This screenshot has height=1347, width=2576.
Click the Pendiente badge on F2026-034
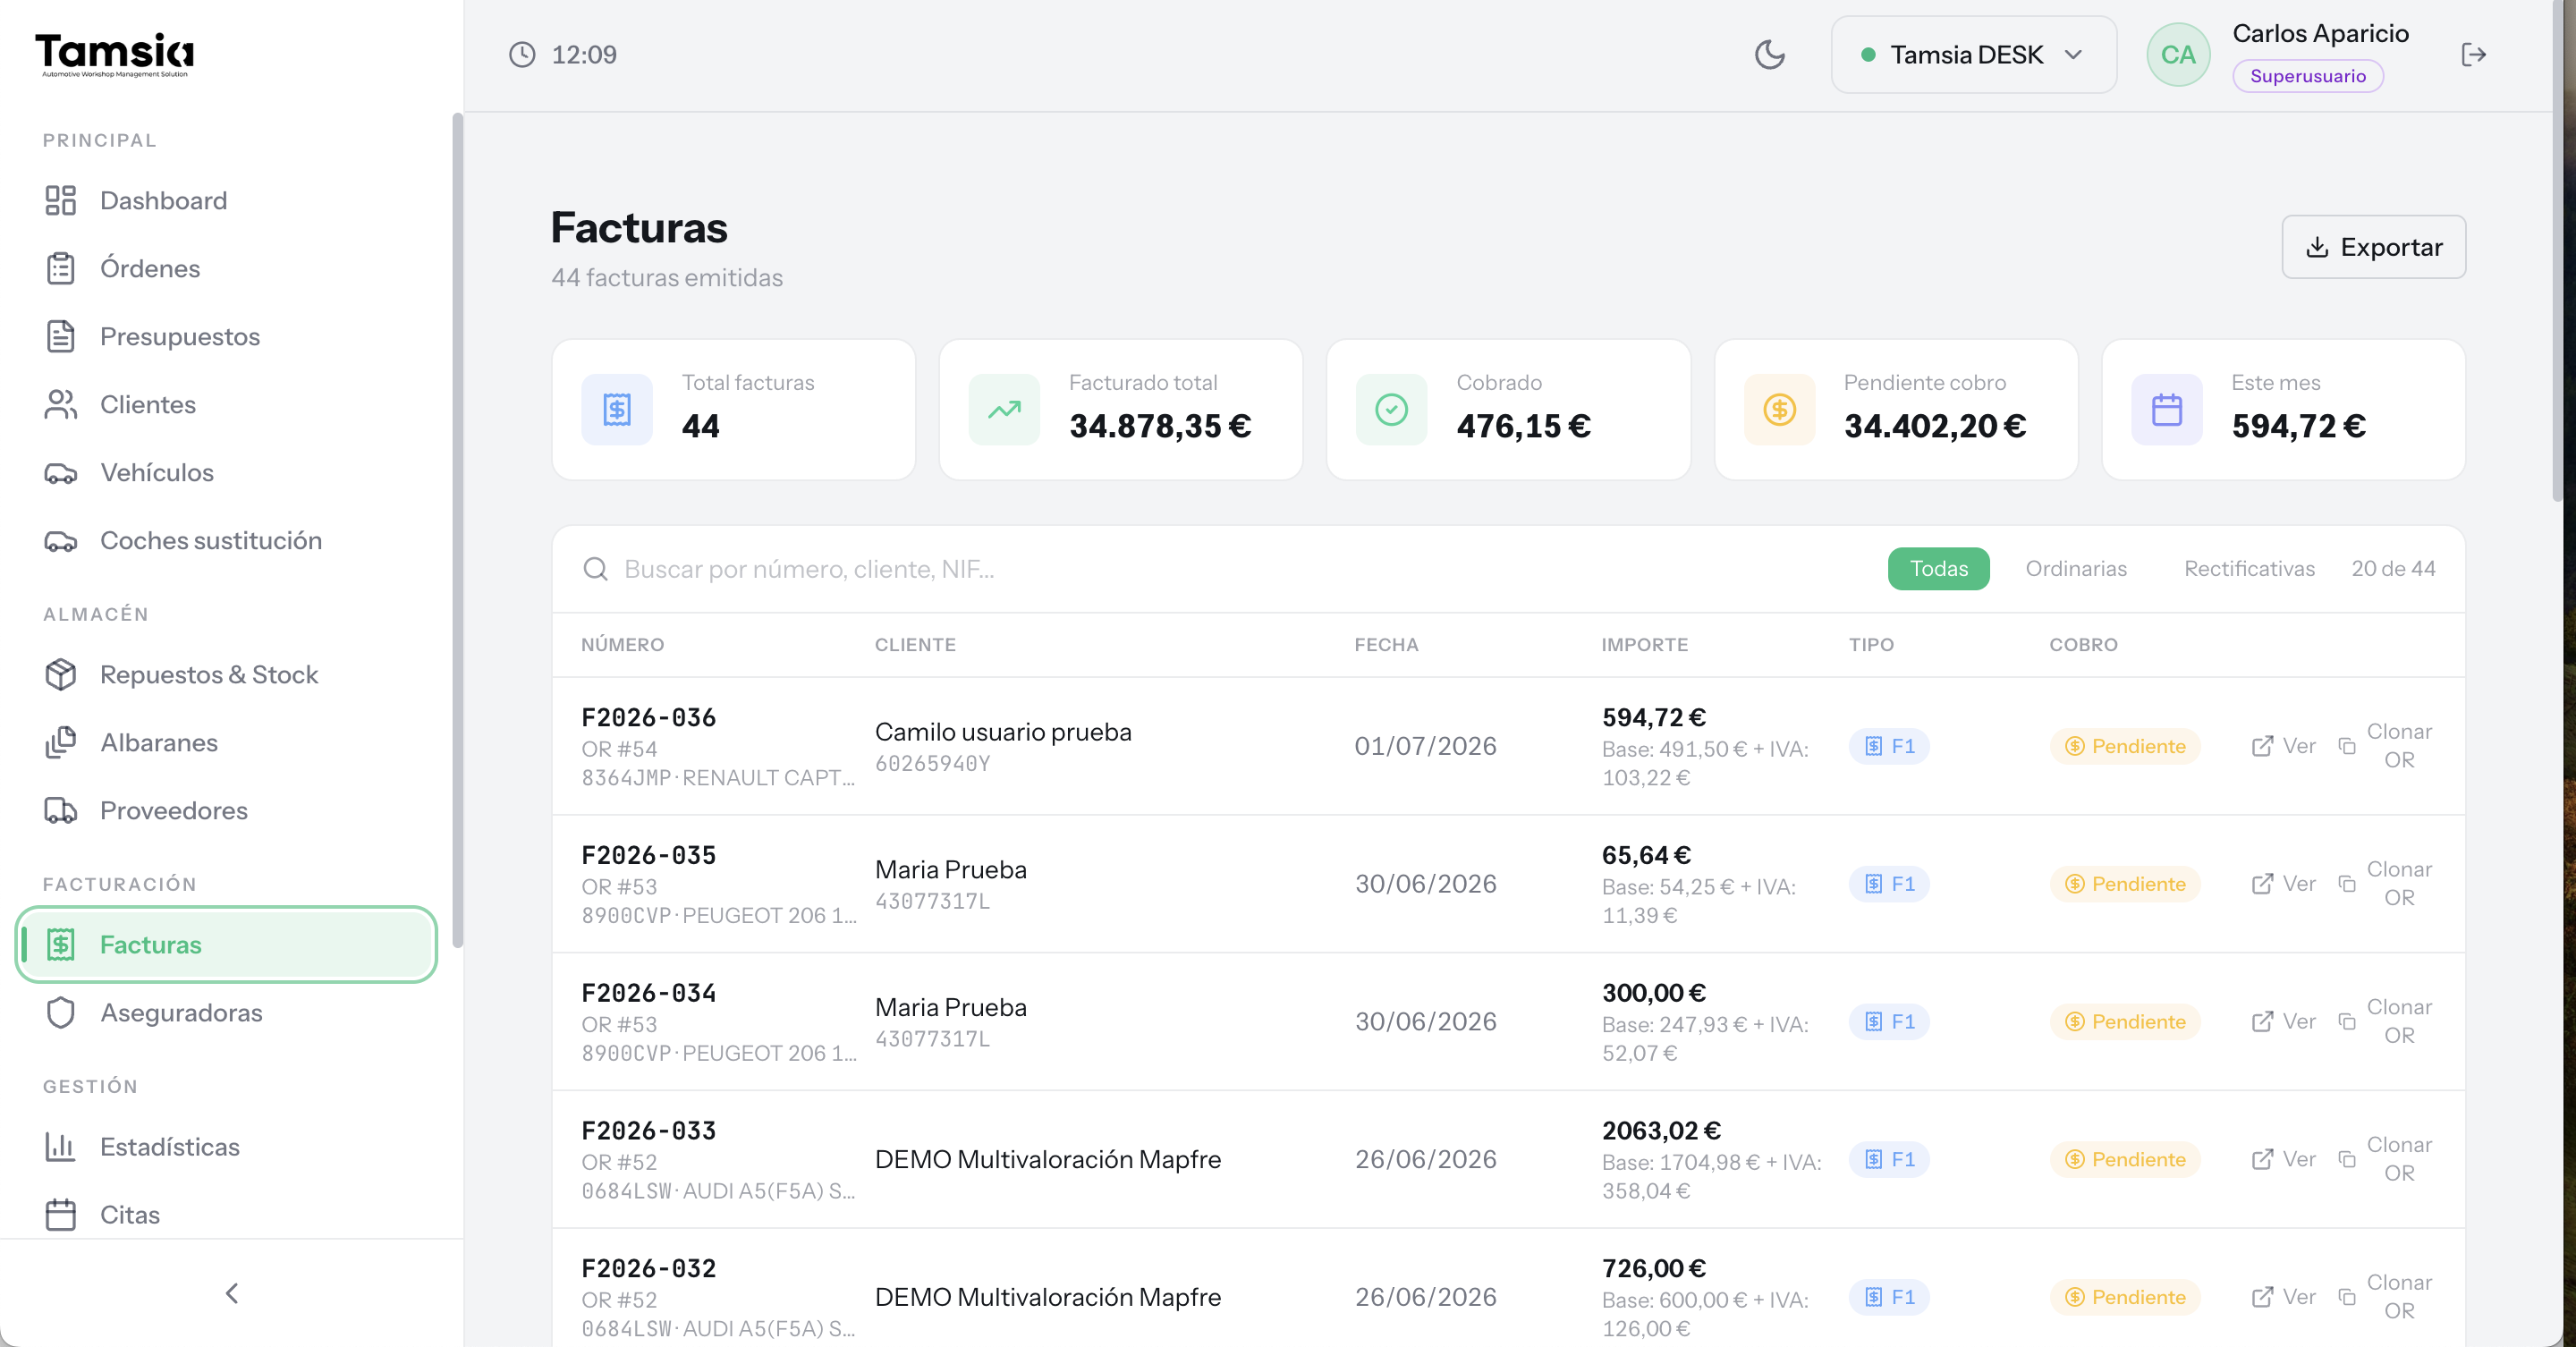(x=2125, y=1022)
